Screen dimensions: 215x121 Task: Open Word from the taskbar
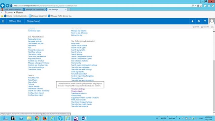(84, 118)
